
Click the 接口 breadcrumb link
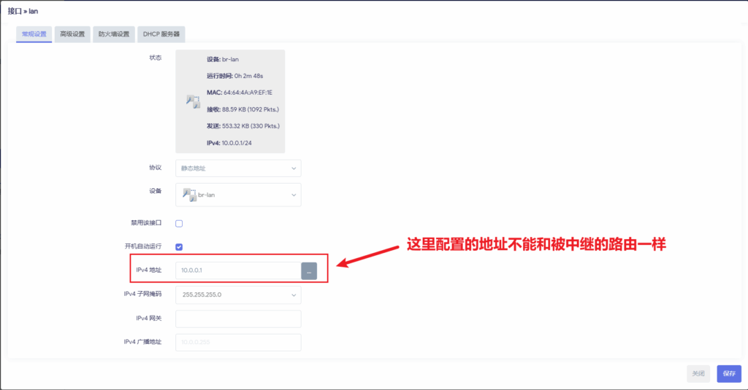coord(13,10)
